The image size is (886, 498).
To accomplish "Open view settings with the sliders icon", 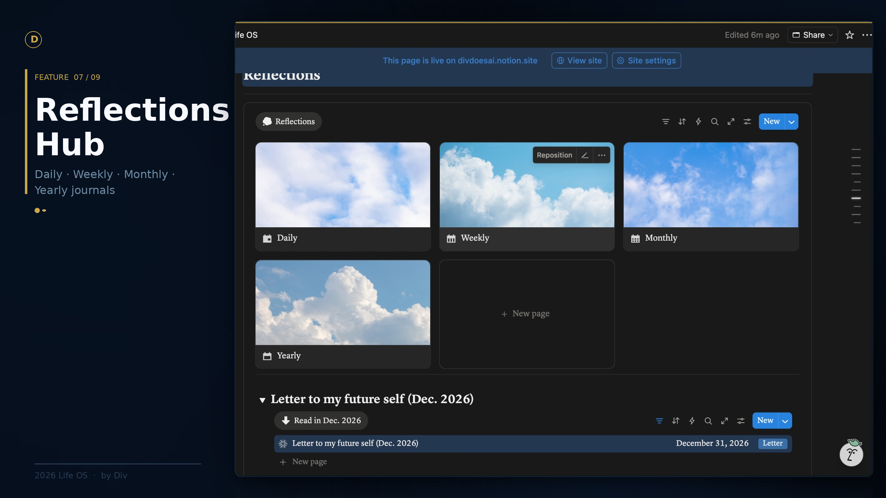I will pos(747,121).
